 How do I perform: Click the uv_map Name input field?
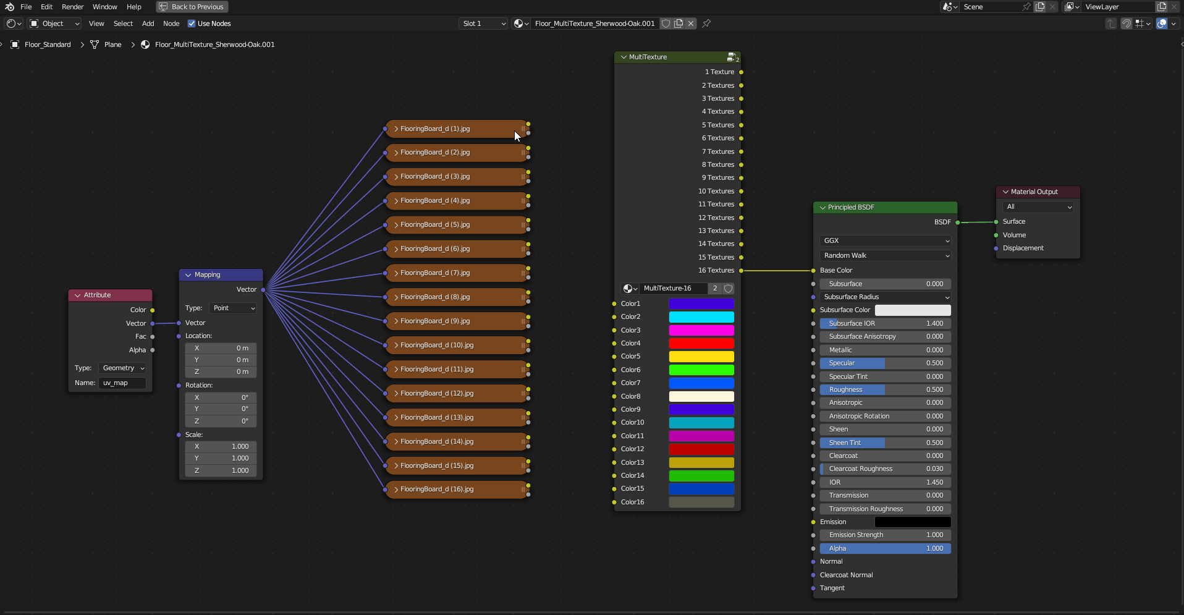122,383
